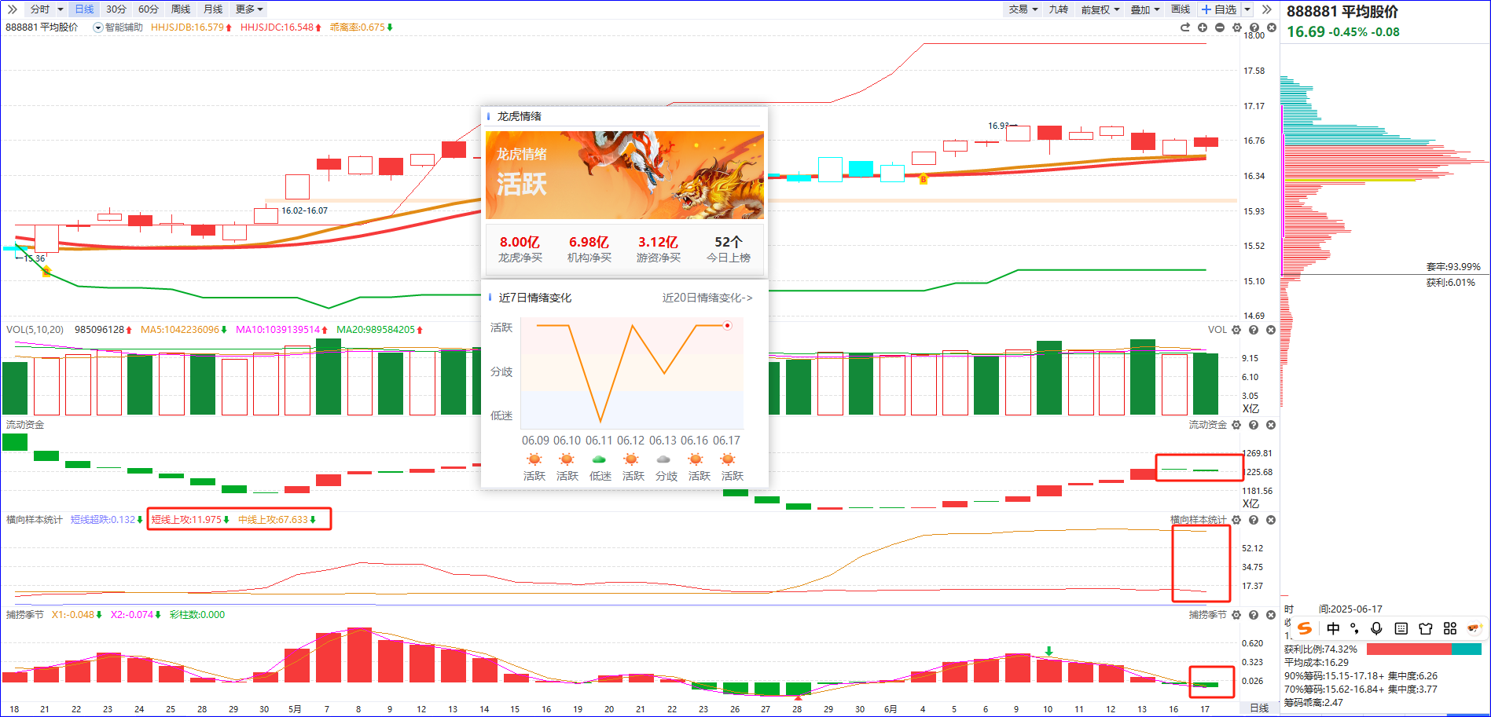Click the 06.17 sentiment data point

tap(728, 325)
